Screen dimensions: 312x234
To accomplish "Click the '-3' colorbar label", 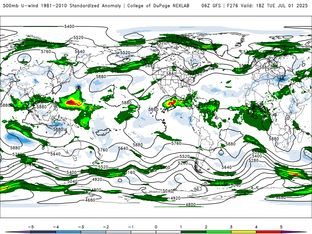I will pyautogui.click(x=81, y=227).
